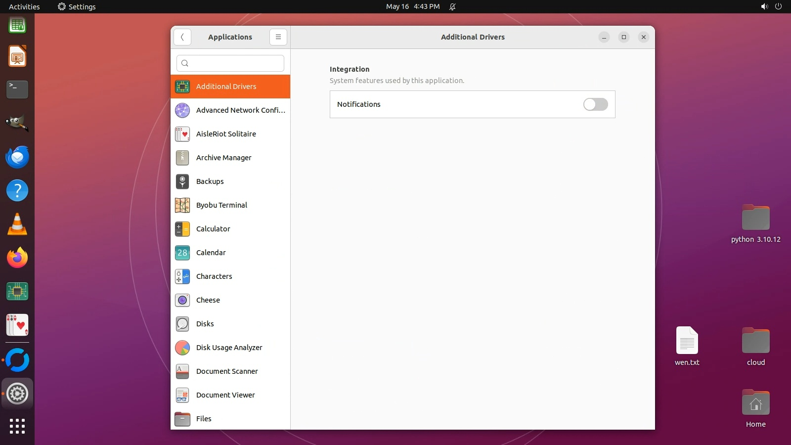Click the Byobu Terminal map icon
The width and height of the screenshot is (791, 445).
coord(182,205)
